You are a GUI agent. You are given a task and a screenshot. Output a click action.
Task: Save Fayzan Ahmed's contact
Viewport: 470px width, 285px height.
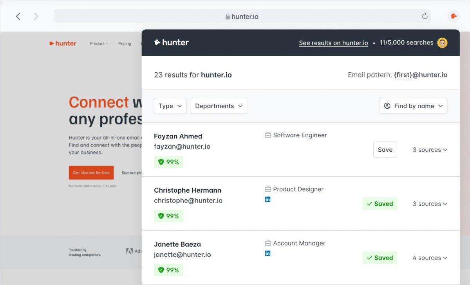[385, 150]
